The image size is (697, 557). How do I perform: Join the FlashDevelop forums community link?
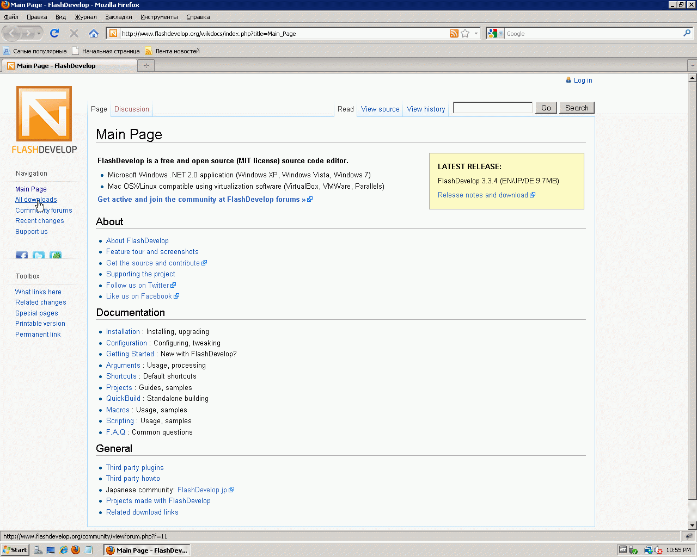coord(201,200)
